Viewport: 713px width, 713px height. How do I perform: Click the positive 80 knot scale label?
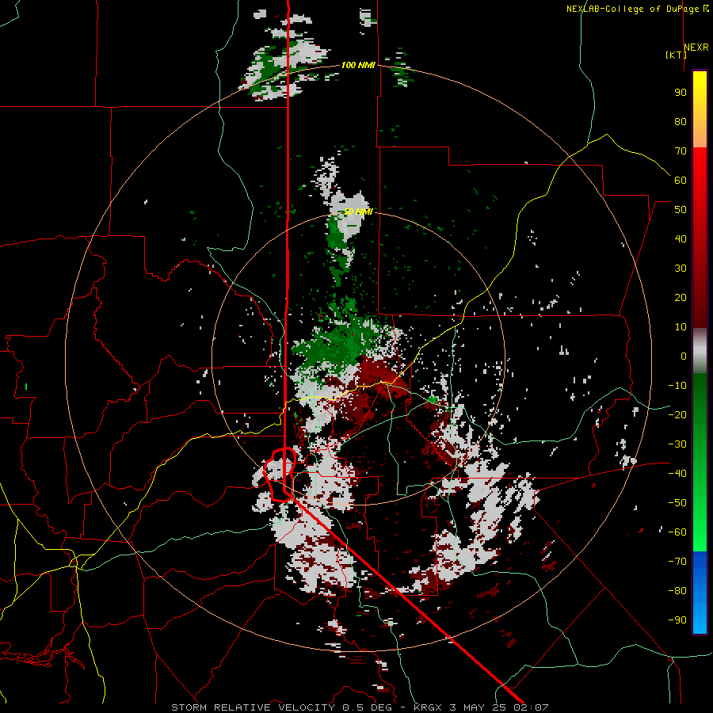pyautogui.click(x=681, y=121)
